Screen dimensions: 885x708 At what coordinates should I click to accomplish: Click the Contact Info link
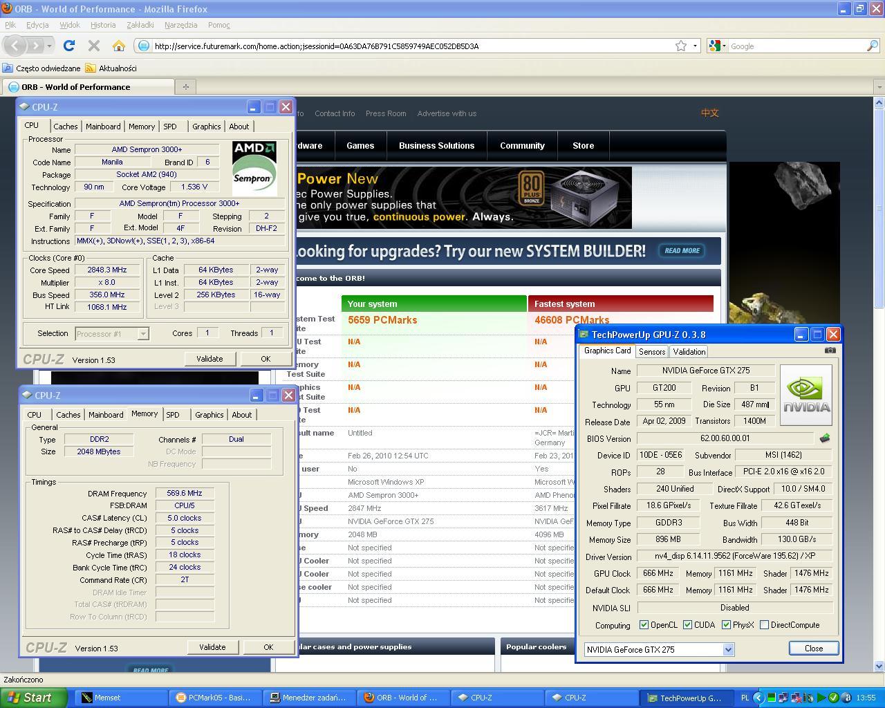coord(335,113)
